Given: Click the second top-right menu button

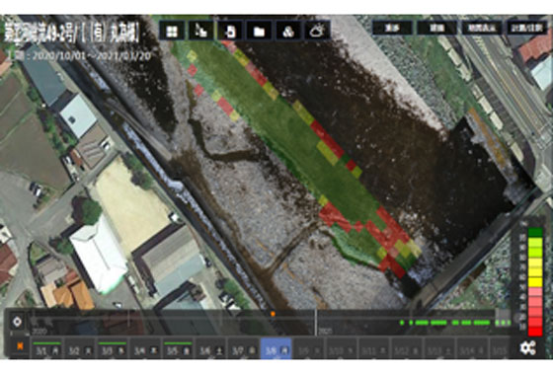Looking at the screenshot, I should point(436,28).
